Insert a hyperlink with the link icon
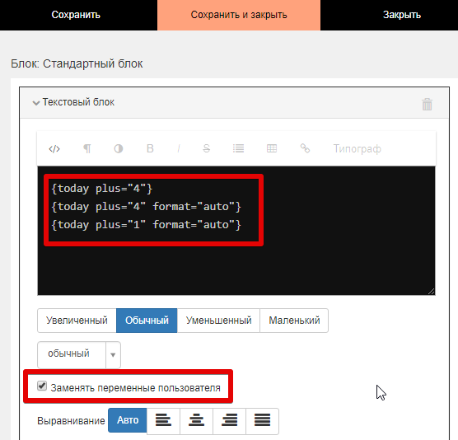 305,148
